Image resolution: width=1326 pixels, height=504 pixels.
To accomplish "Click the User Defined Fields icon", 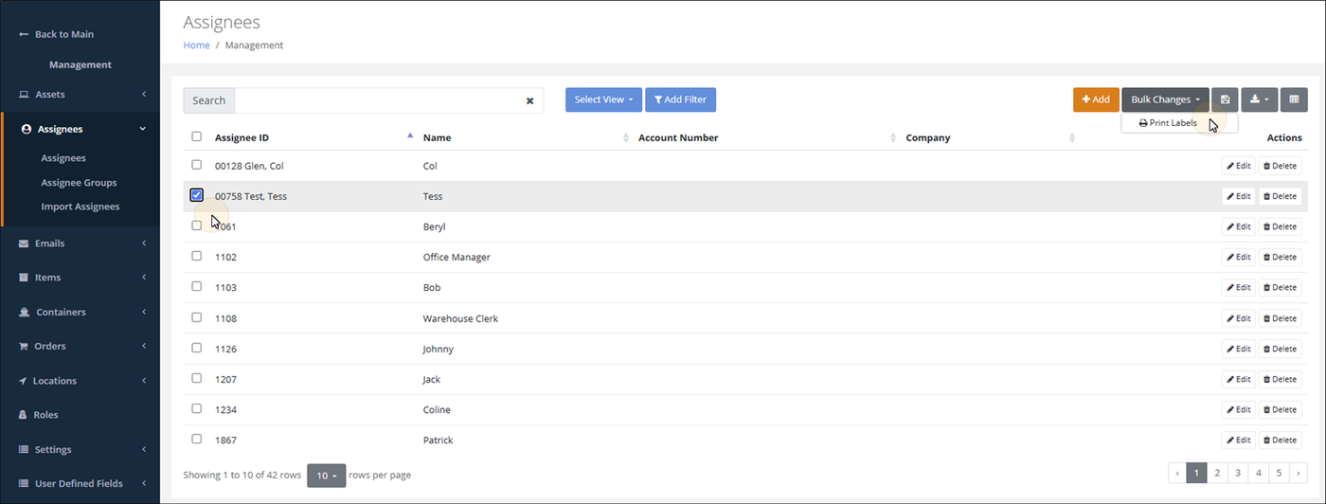I will click(x=24, y=483).
